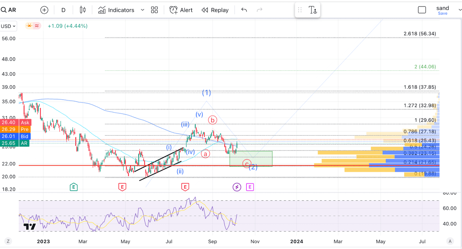Toggle auto scale with the A button
462x249 pixels.
(x=449, y=241)
